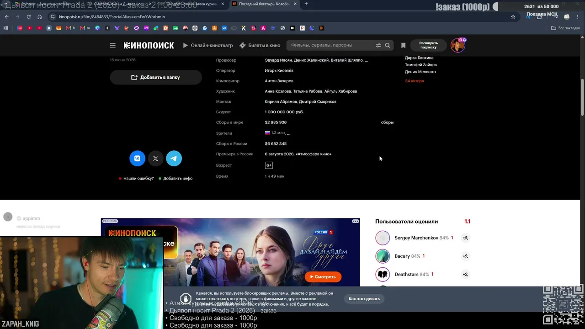
Task: Open producer Эдуард Илоян's page
Action: coord(278,60)
